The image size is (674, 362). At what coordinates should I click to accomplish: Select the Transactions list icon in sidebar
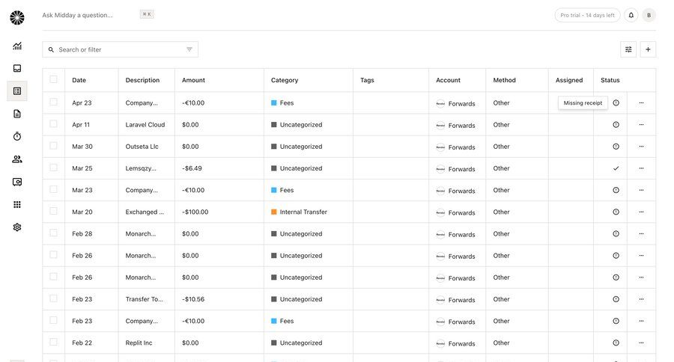[17, 91]
